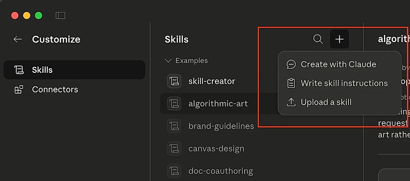The height and width of the screenshot is (181, 410).
Task: Toggle the sidebar panel icon
Action: coord(60,15)
